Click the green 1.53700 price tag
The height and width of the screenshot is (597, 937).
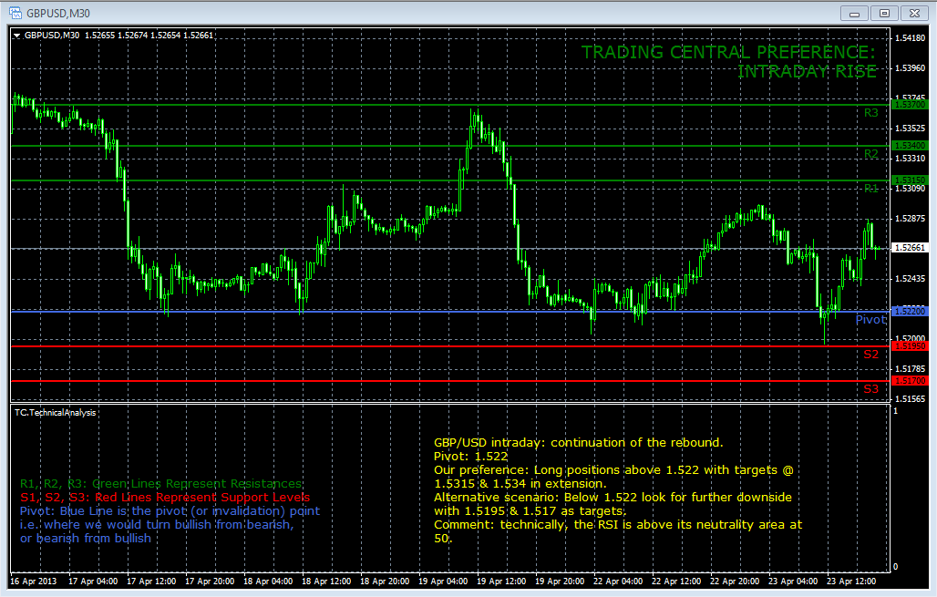click(x=910, y=105)
